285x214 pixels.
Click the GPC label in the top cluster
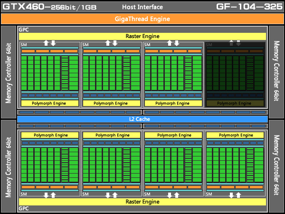24,29
